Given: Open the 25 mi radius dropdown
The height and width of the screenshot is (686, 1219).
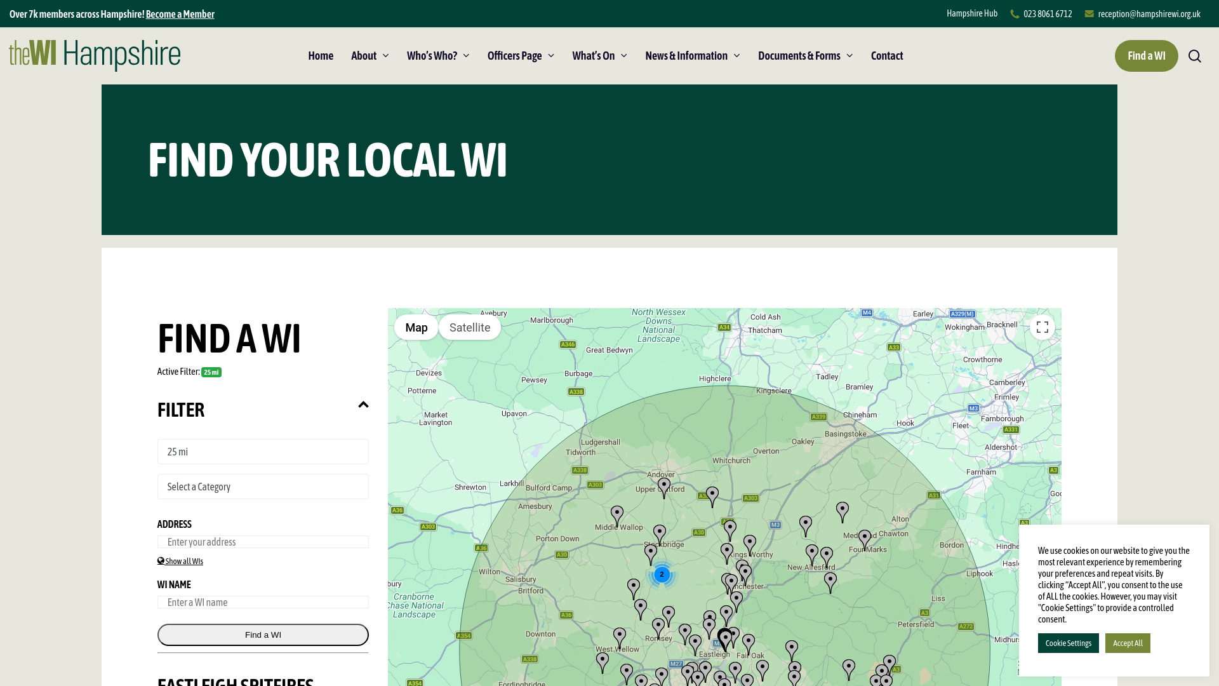Looking at the screenshot, I should coord(263,452).
